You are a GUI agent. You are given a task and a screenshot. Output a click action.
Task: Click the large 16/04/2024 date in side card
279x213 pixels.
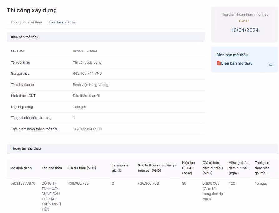(x=244, y=30)
